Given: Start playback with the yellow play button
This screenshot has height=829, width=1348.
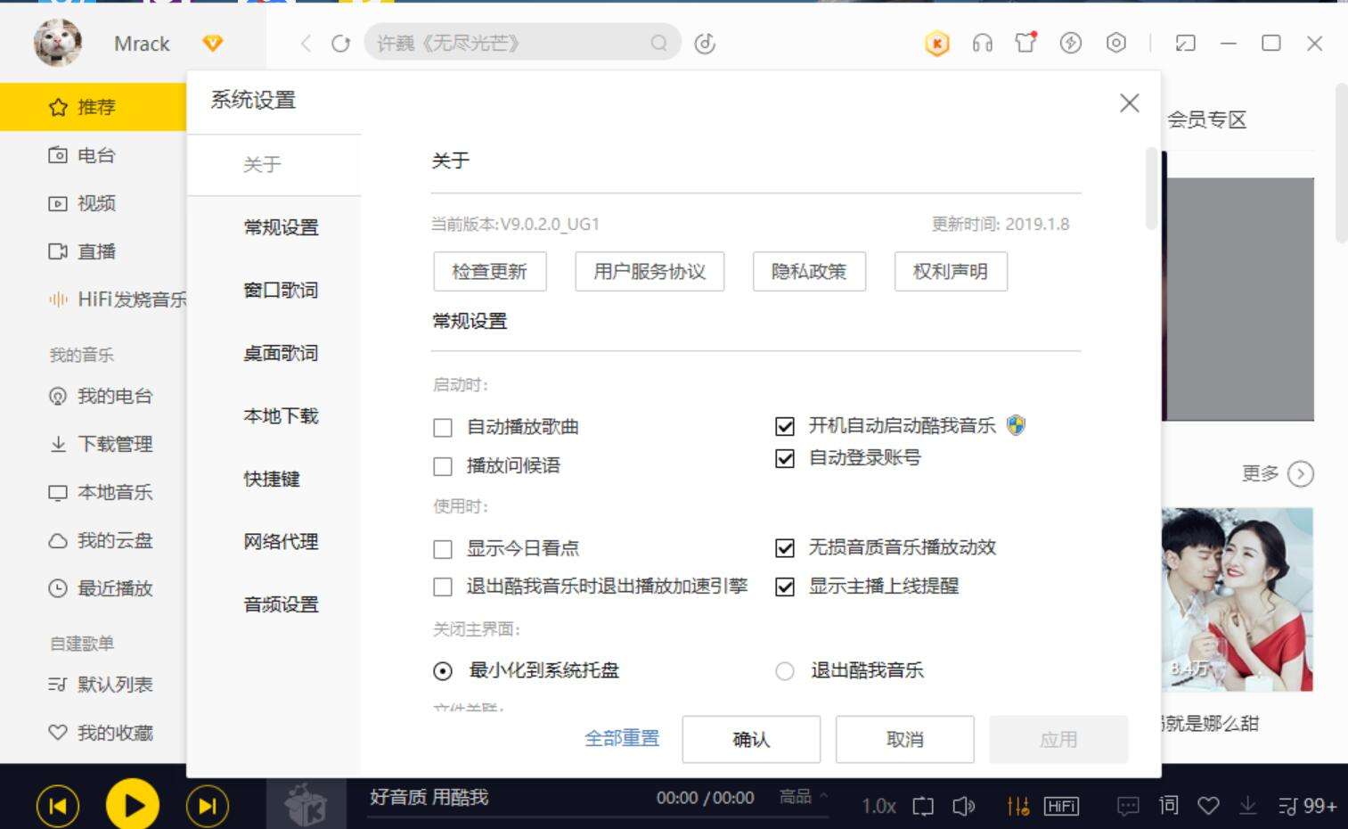Looking at the screenshot, I should coord(132,806).
